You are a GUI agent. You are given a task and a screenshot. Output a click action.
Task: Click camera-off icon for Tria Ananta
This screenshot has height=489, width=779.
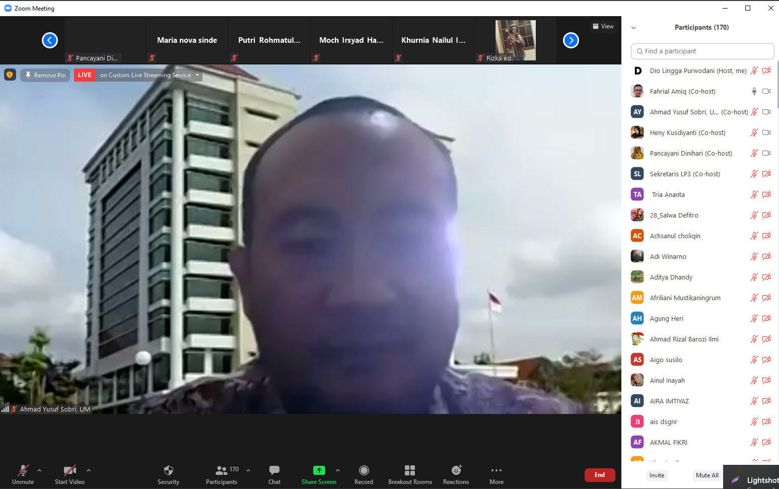pos(766,194)
